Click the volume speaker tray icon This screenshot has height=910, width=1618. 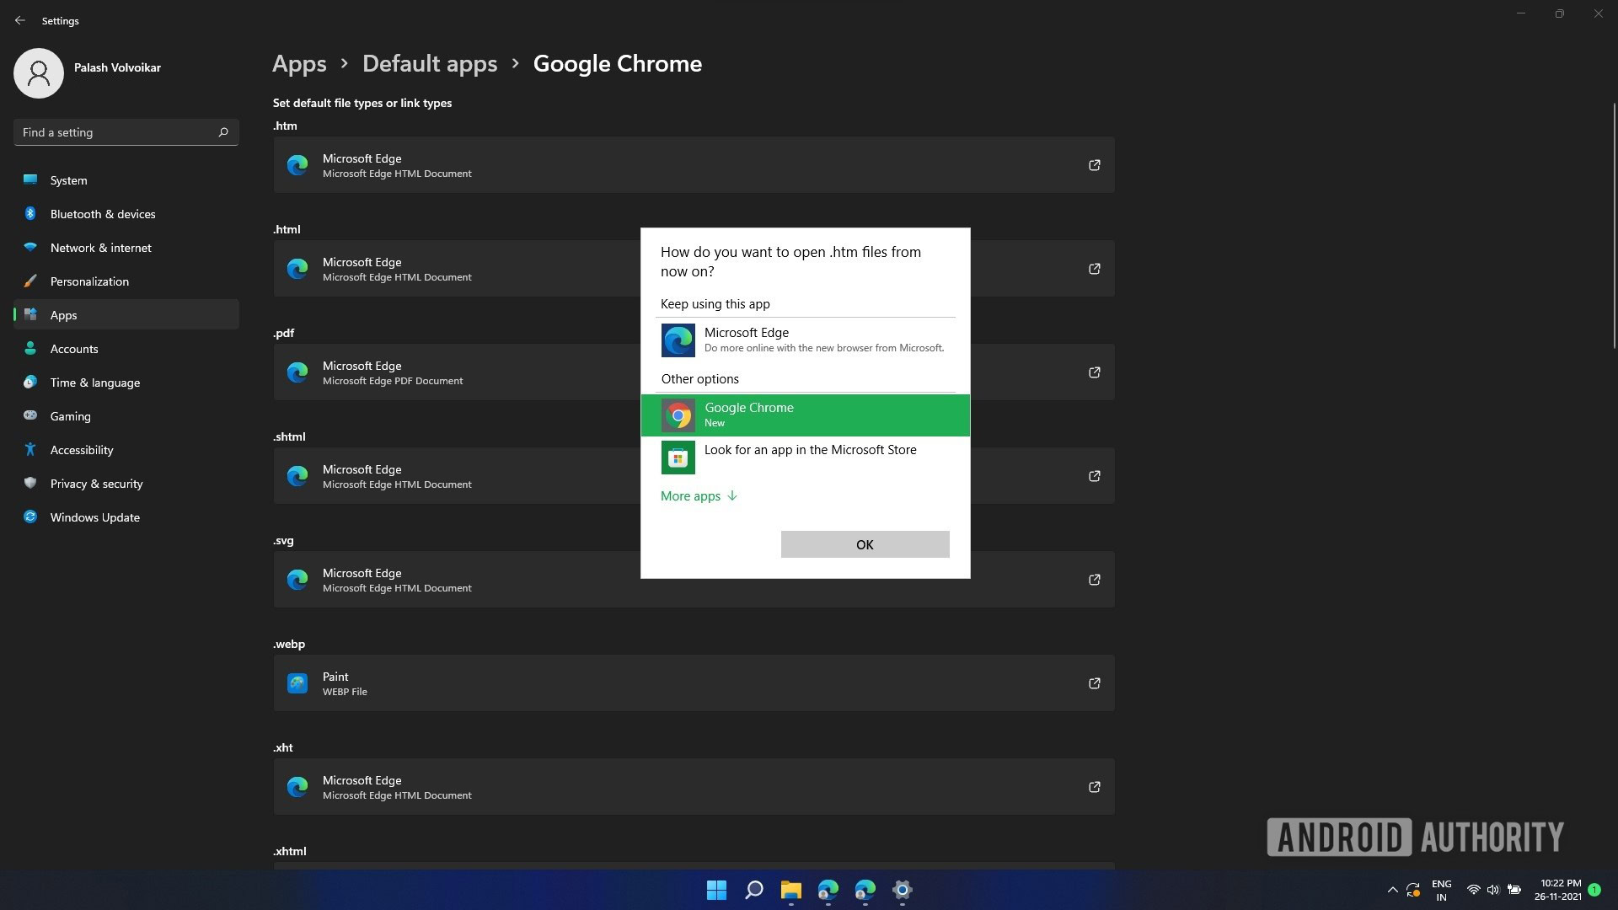coord(1492,890)
